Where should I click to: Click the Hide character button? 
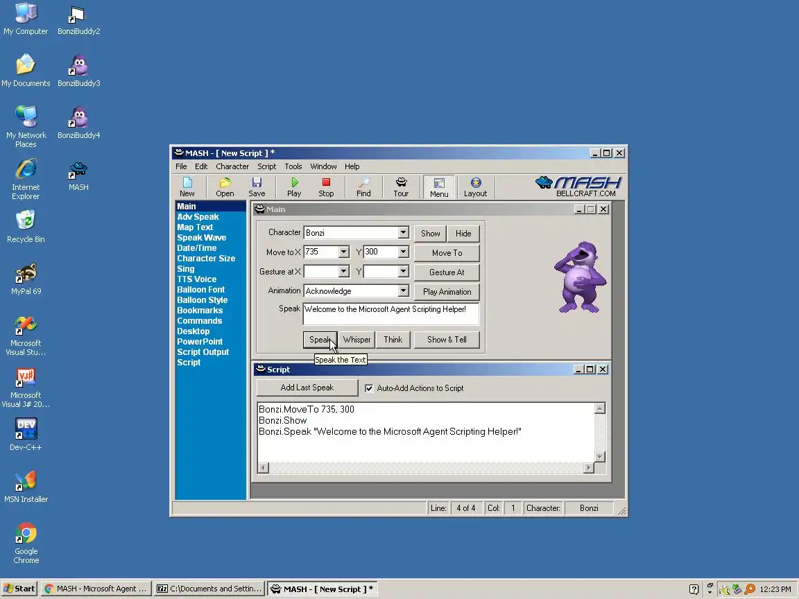pyautogui.click(x=463, y=233)
